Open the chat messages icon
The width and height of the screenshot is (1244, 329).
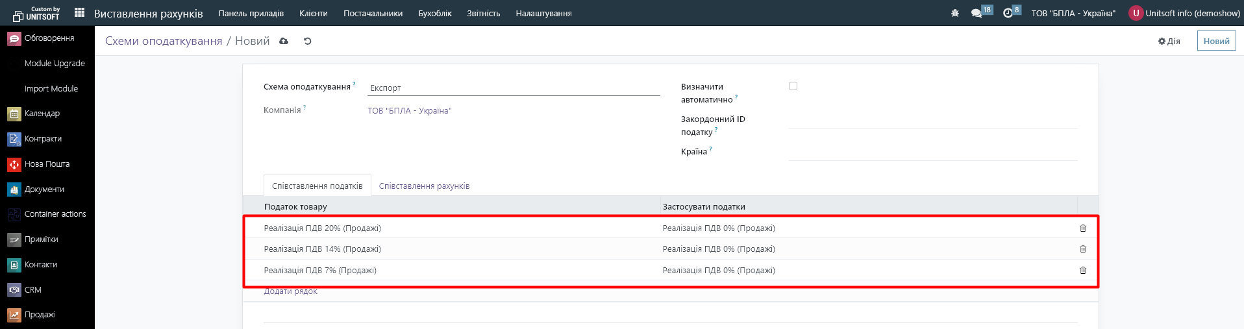pos(977,13)
